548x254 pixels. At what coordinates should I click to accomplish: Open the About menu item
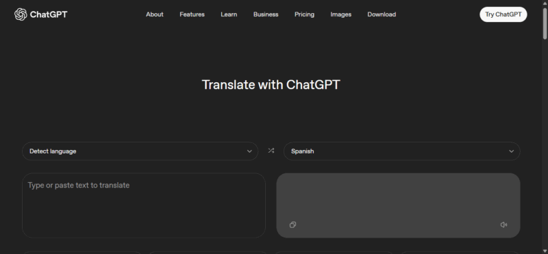point(155,14)
